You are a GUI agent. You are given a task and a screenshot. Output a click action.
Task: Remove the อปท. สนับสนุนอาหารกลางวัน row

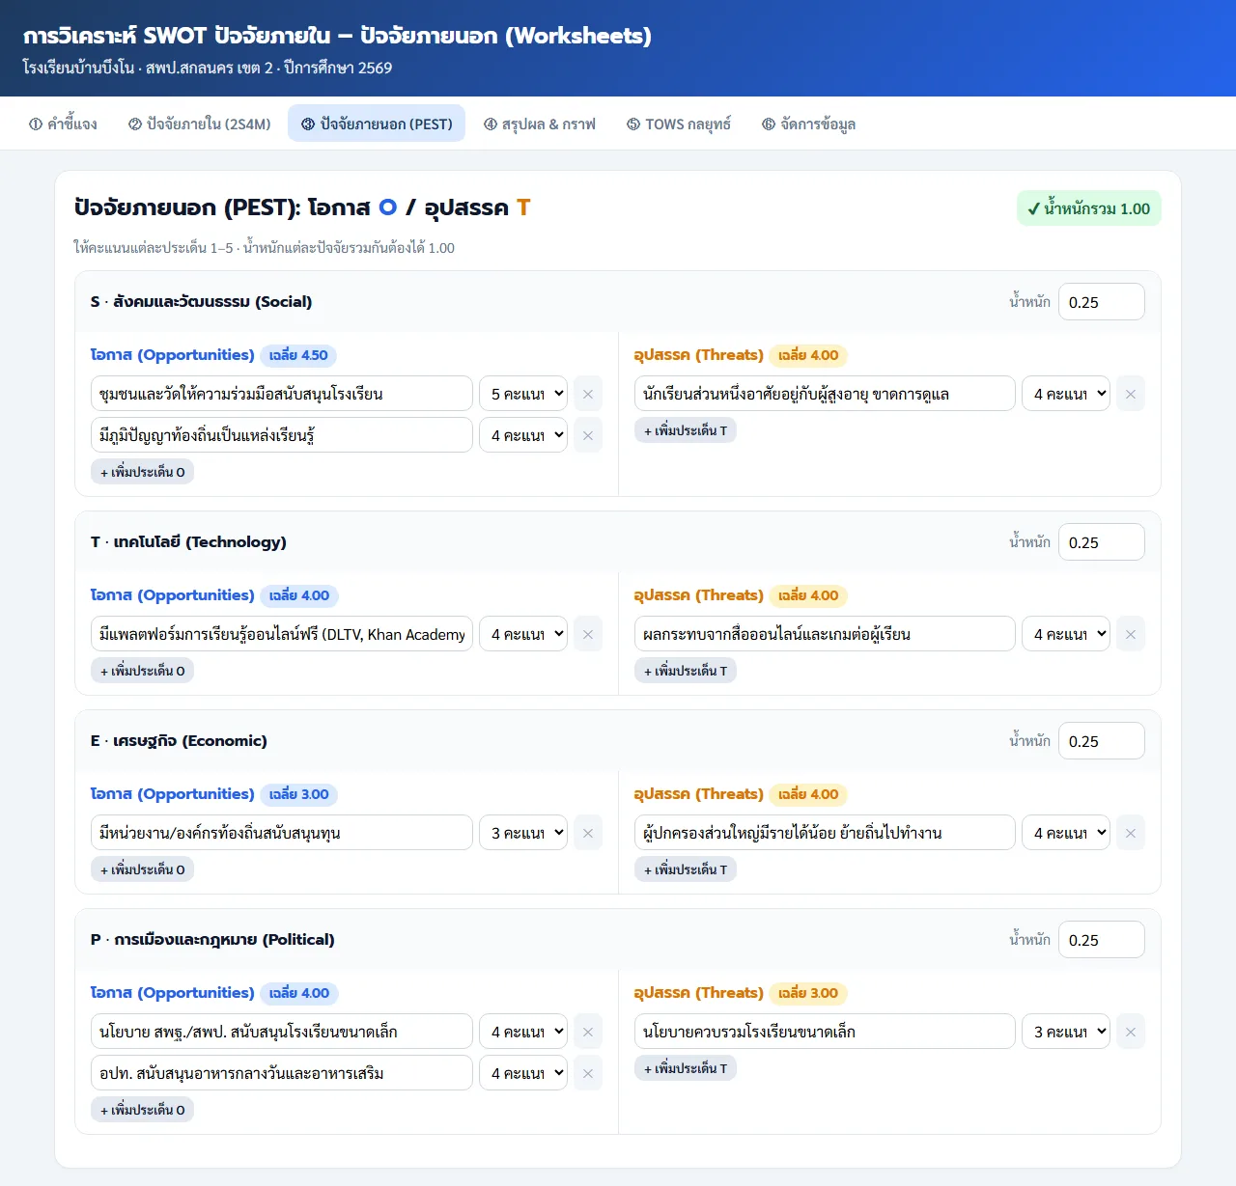coord(588,1073)
